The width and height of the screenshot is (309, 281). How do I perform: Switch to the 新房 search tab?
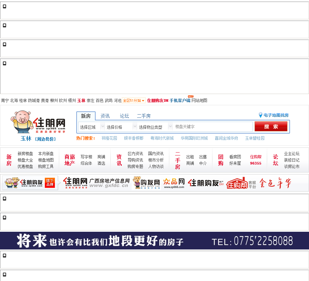[86, 116]
